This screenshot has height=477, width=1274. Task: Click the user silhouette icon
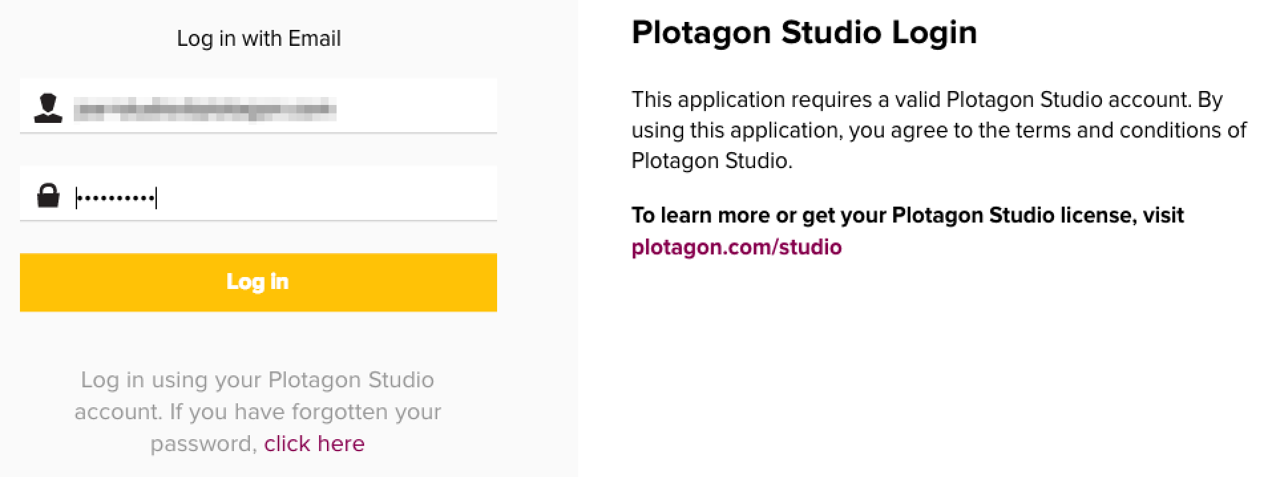coord(48,108)
